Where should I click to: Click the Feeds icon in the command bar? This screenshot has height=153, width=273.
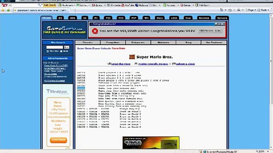pyautogui.click(x=230, y=10)
